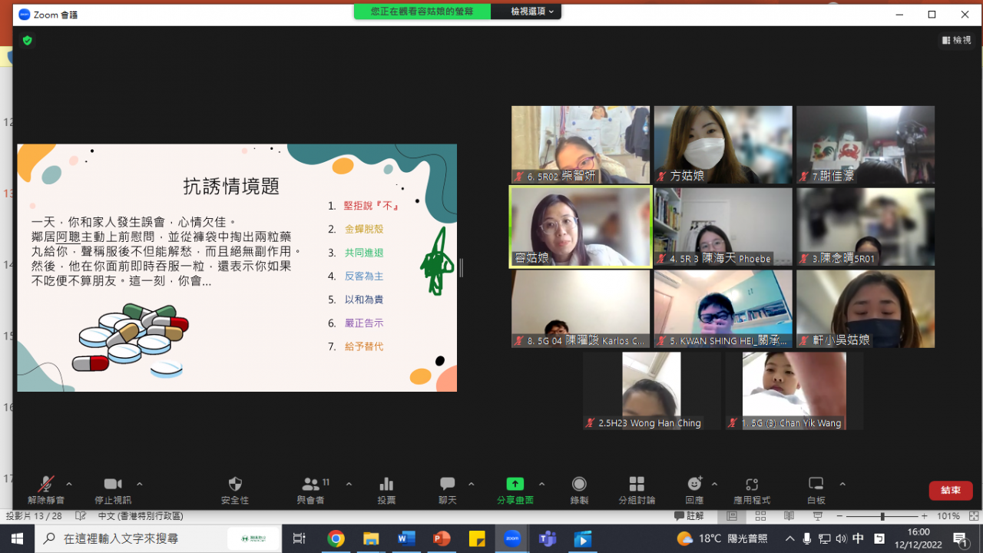Open the 與會者 participants panel
983x553 pixels.
pyautogui.click(x=310, y=489)
